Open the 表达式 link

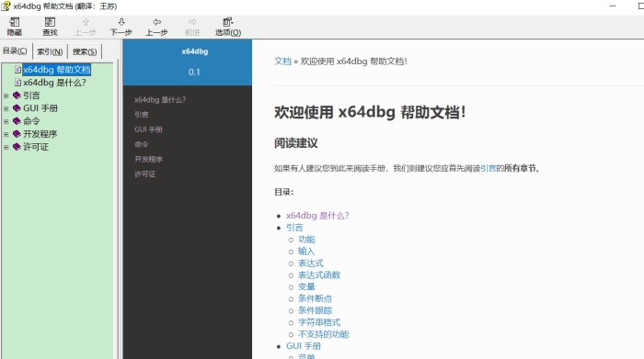click(311, 264)
